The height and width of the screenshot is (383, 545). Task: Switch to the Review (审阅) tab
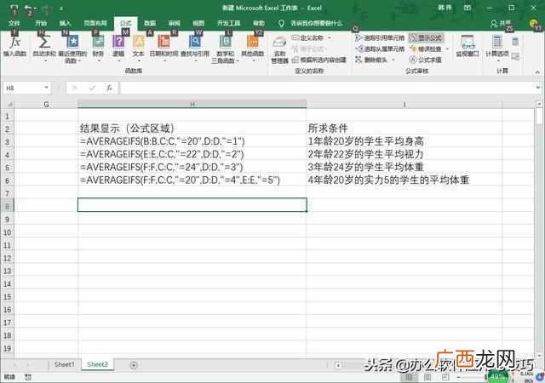coord(175,23)
